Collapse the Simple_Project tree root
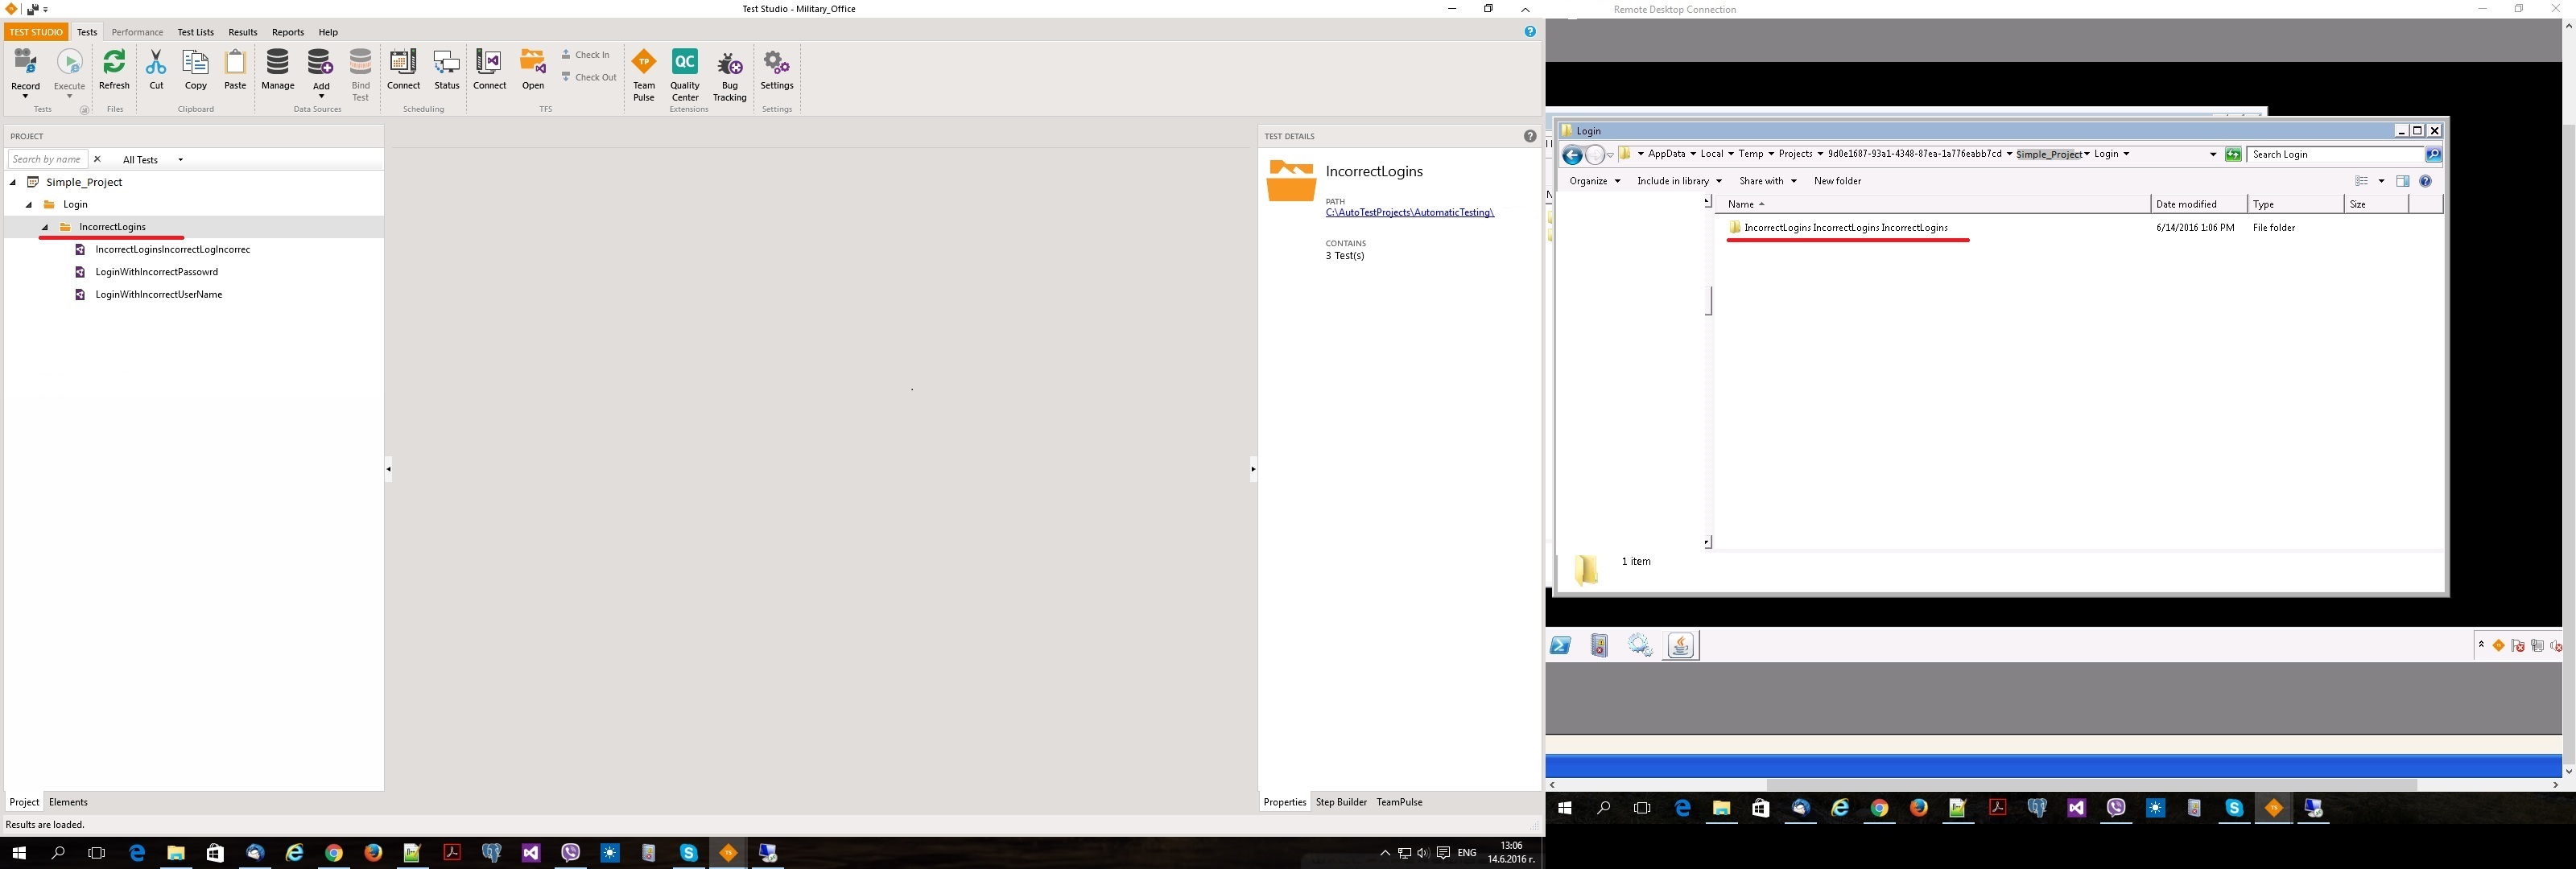The width and height of the screenshot is (2576, 869). 13,182
